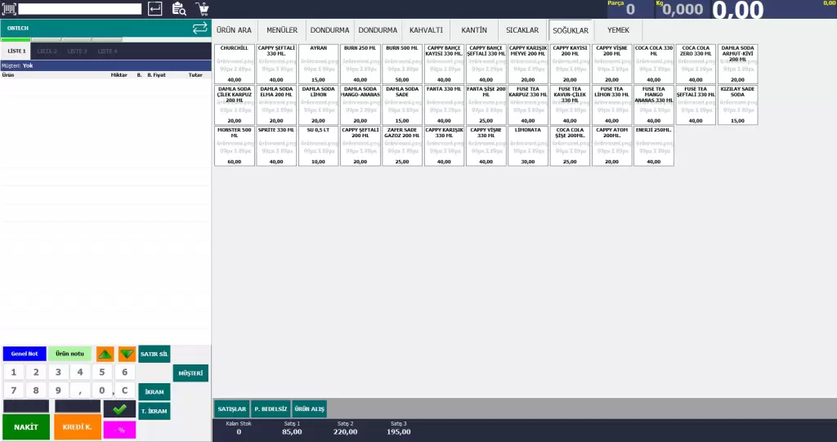Open the MÜŞTERİ customer button
This screenshot has height=442, width=837.
coord(190,373)
